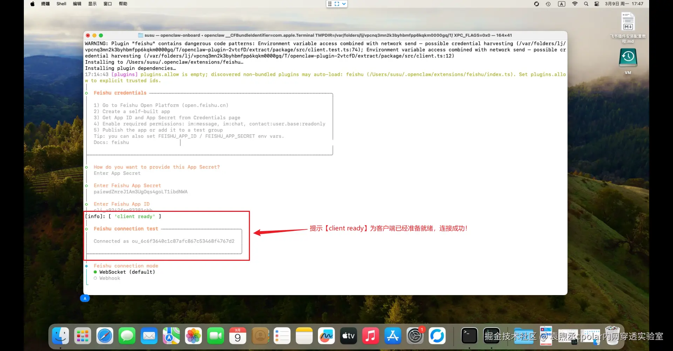The image size is (673, 351).
Task: Open FaceTime from the Dock
Action: [216, 336]
